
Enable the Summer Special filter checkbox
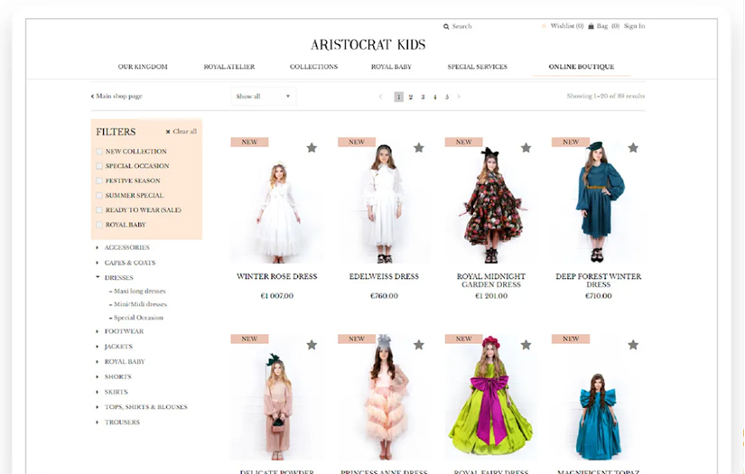[x=99, y=196]
